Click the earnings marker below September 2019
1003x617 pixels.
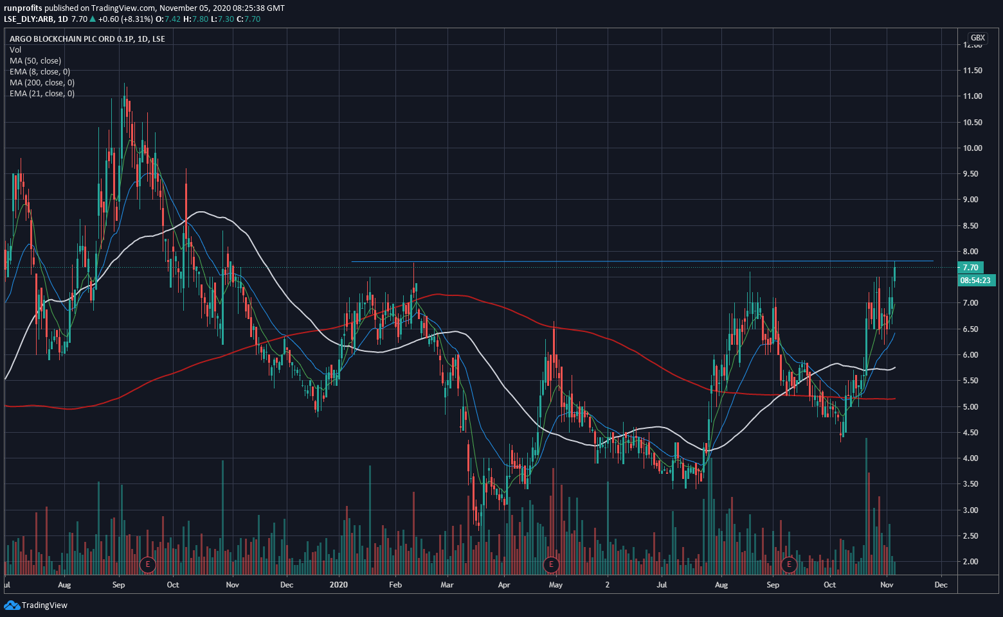[x=148, y=565]
